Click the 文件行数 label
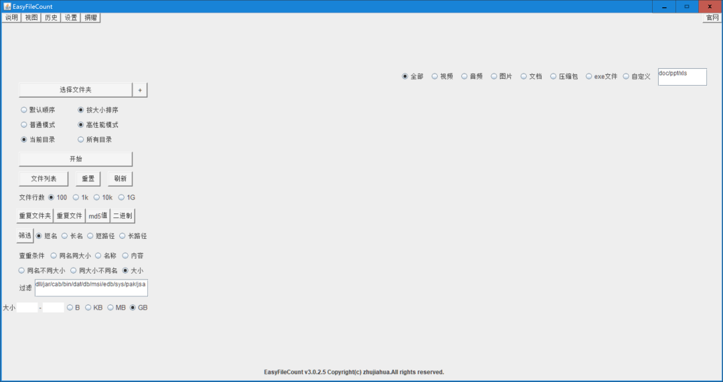The image size is (723, 382). (x=32, y=197)
